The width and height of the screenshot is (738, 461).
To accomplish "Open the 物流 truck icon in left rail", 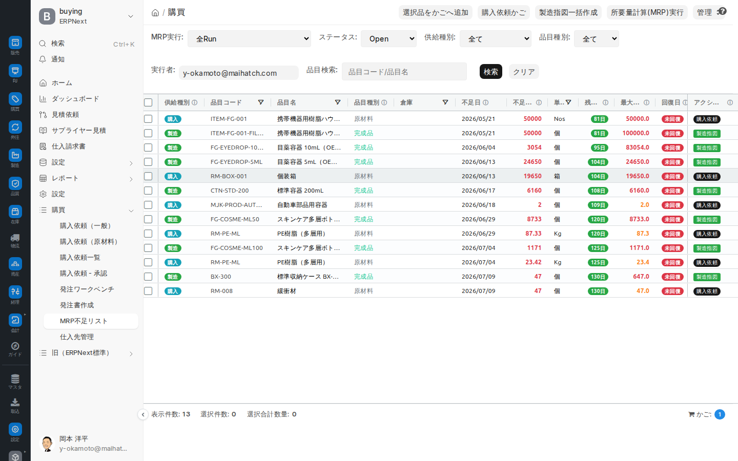I will [x=15, y=238].
